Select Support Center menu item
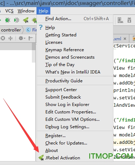Image resolution: width=135 pixels, height=165 pixels. [x=75, y=90]
